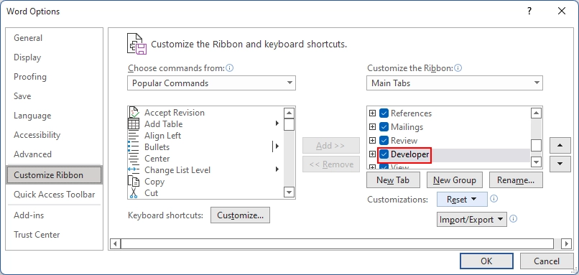Click info icon beside Import/Export button
The width and height of the screenshot is (579, 275).
click(x=514, y=219)
